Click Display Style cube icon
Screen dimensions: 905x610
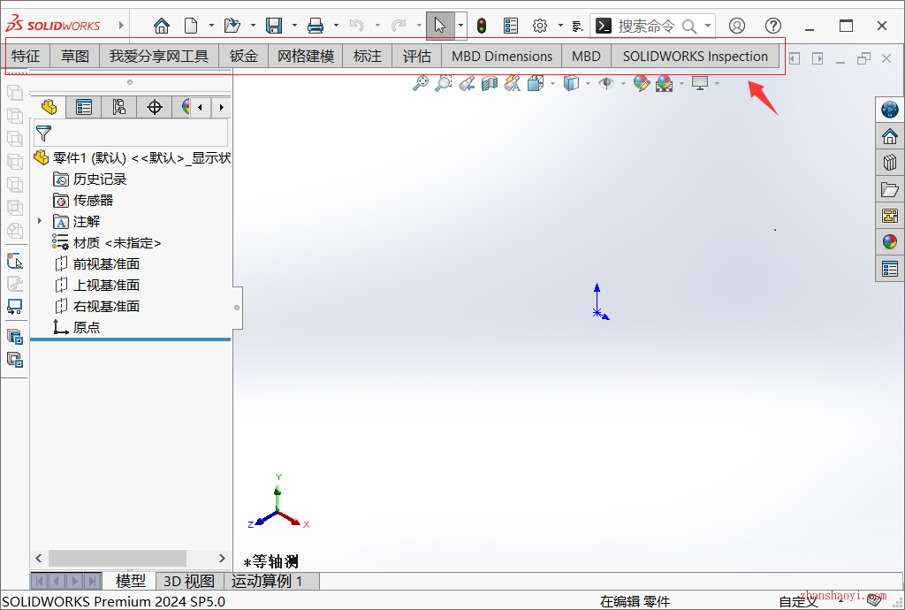pos(571,84)
